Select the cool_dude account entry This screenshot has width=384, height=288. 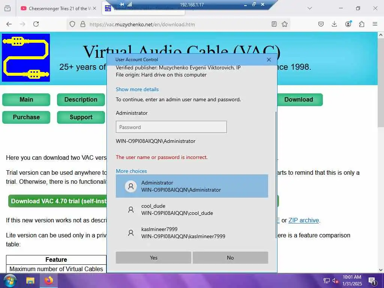pos(192,209)
